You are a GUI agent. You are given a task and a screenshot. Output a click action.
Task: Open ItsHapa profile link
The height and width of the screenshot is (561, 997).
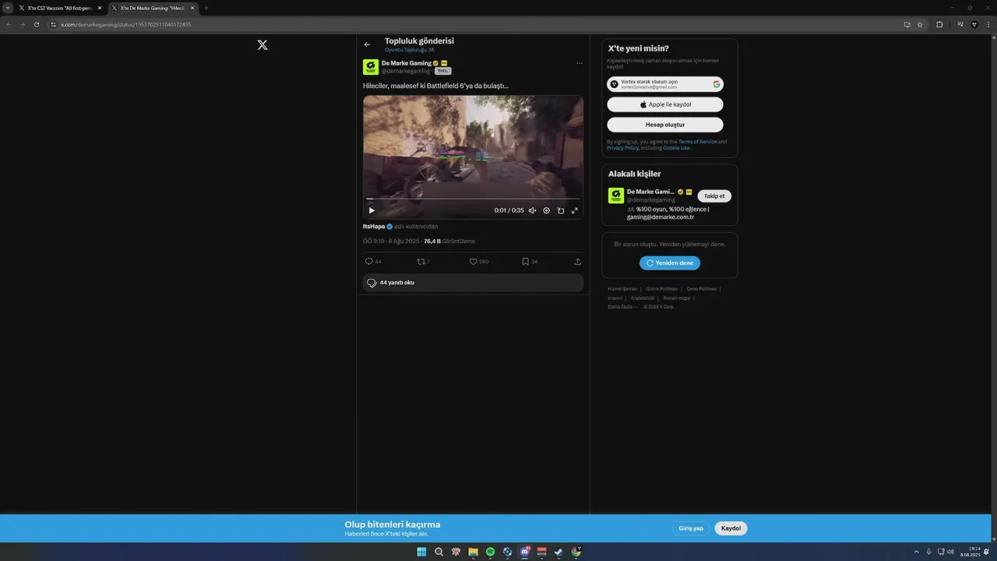pos(374,226)
